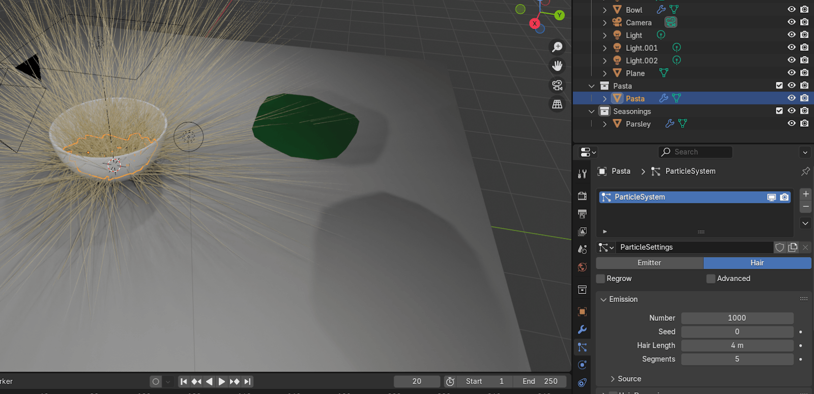
Task: Add a new particle system slot
Action: click(805, 194)
